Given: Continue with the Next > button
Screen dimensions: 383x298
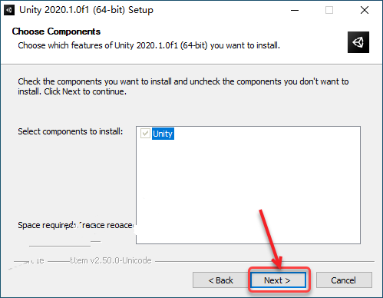Looking at the screenshot, I should [278, 280].
